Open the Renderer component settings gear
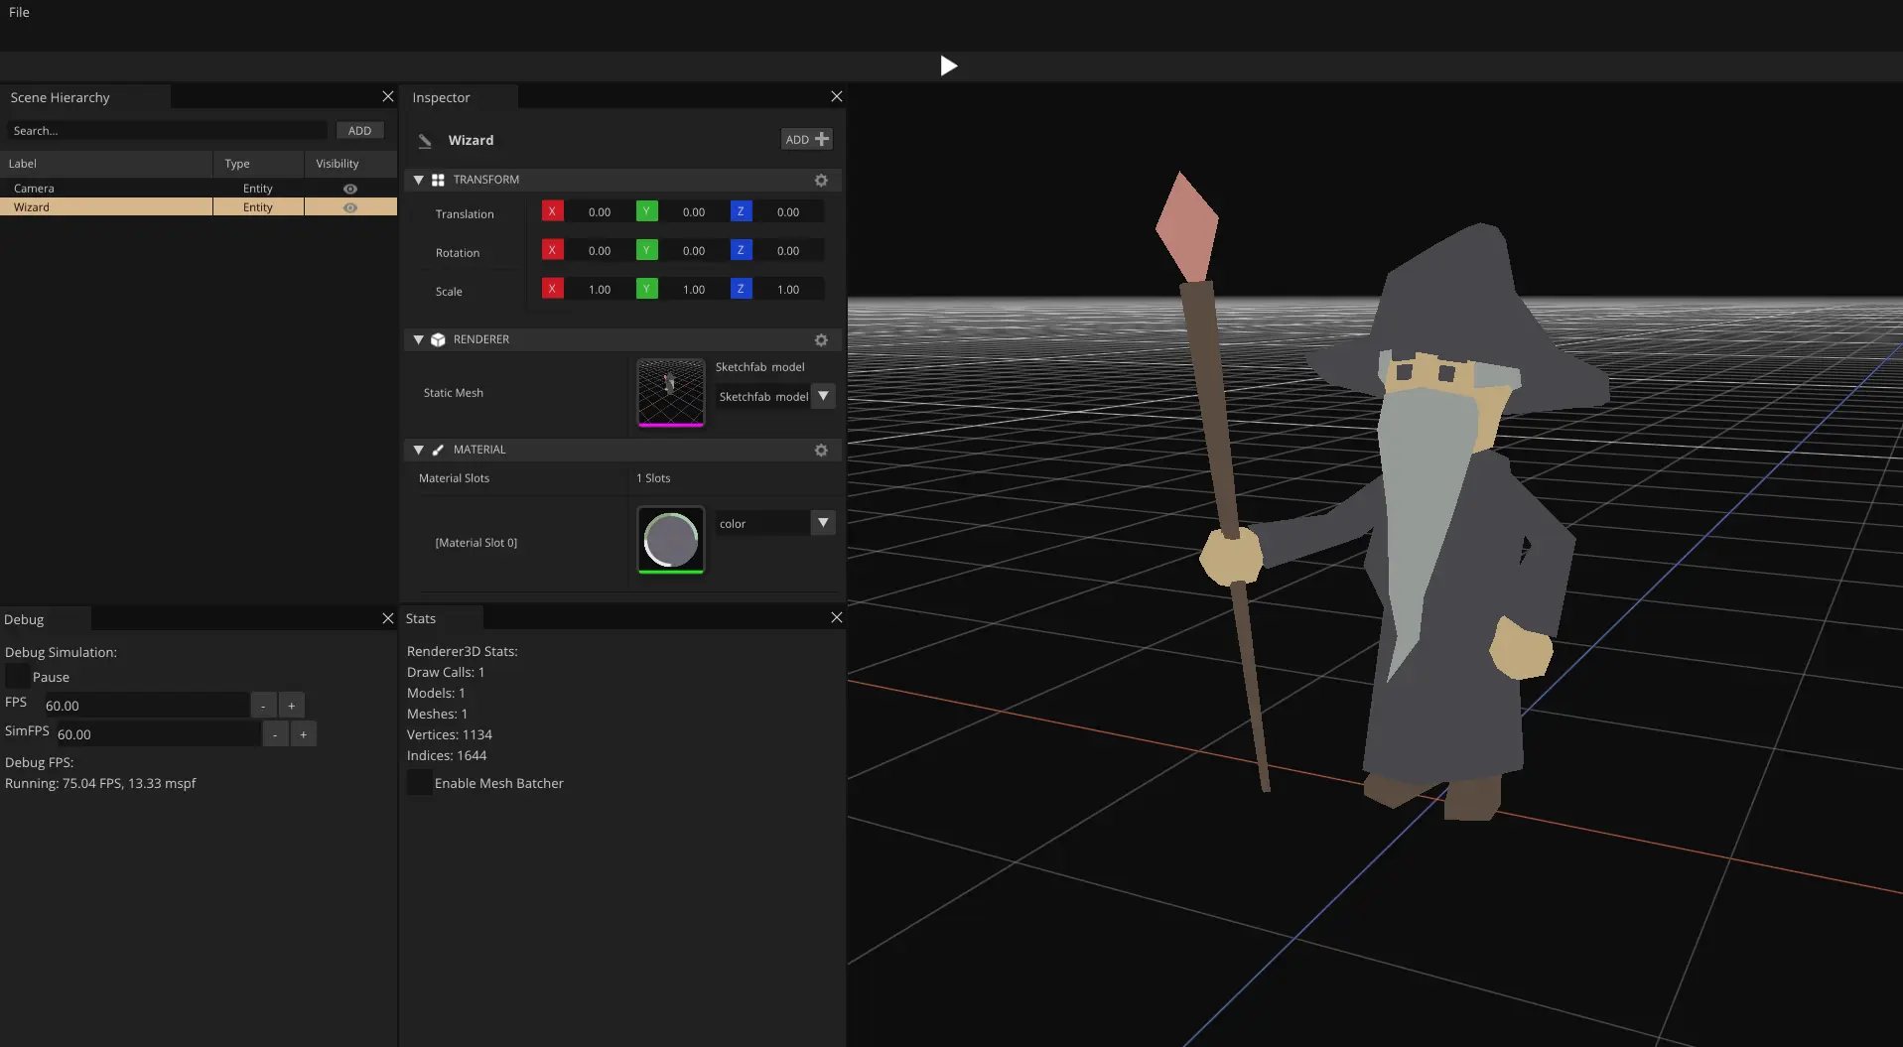This screenshot has width=1903, height=1047. [821, 340]
